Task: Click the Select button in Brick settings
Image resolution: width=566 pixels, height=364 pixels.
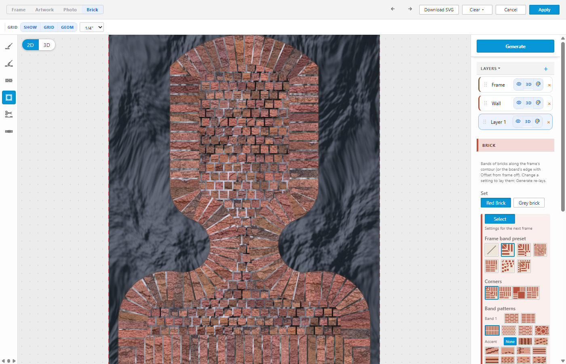Action: point(500,219)
